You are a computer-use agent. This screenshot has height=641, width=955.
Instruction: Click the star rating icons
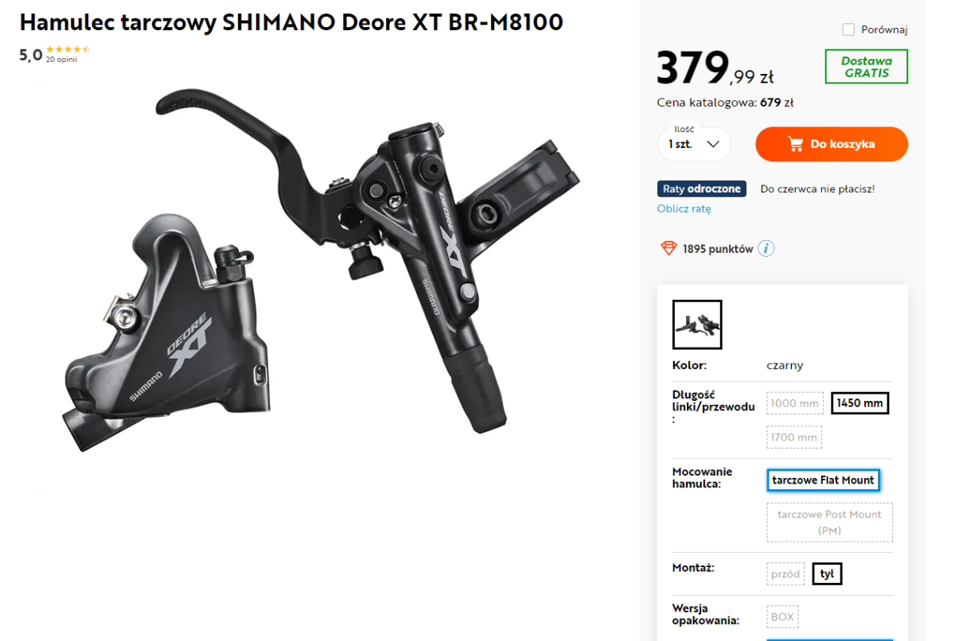click(68, 49)
